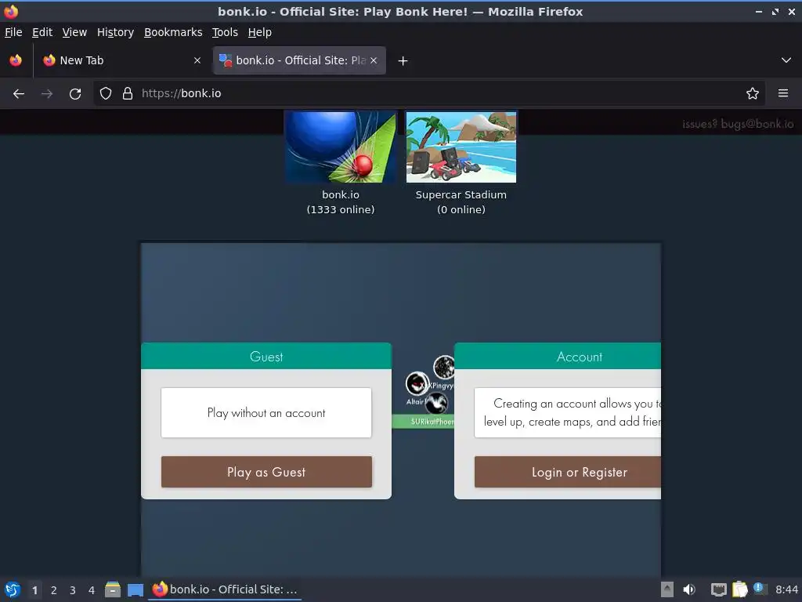View site security via the padlock icon
802x602 pixels.
tap(128, 94)
